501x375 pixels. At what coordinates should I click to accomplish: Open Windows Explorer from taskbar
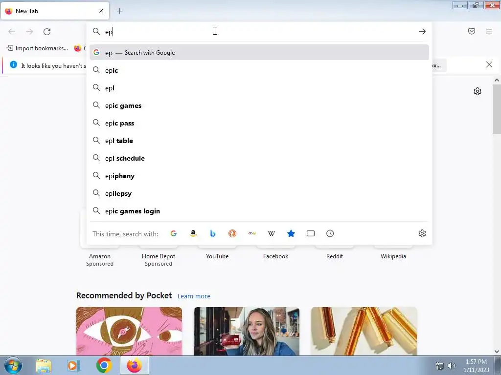point(44,366)
